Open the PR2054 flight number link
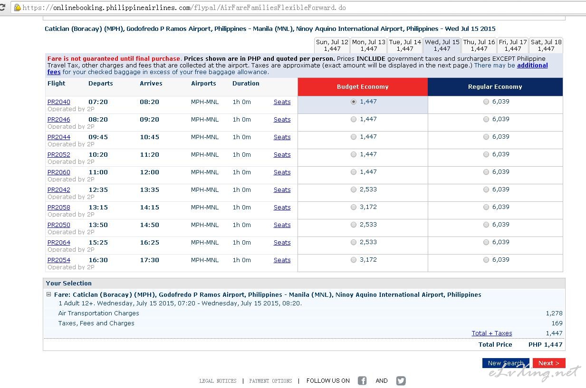This screenshot has height=388, width=586. tap(59, 260)
